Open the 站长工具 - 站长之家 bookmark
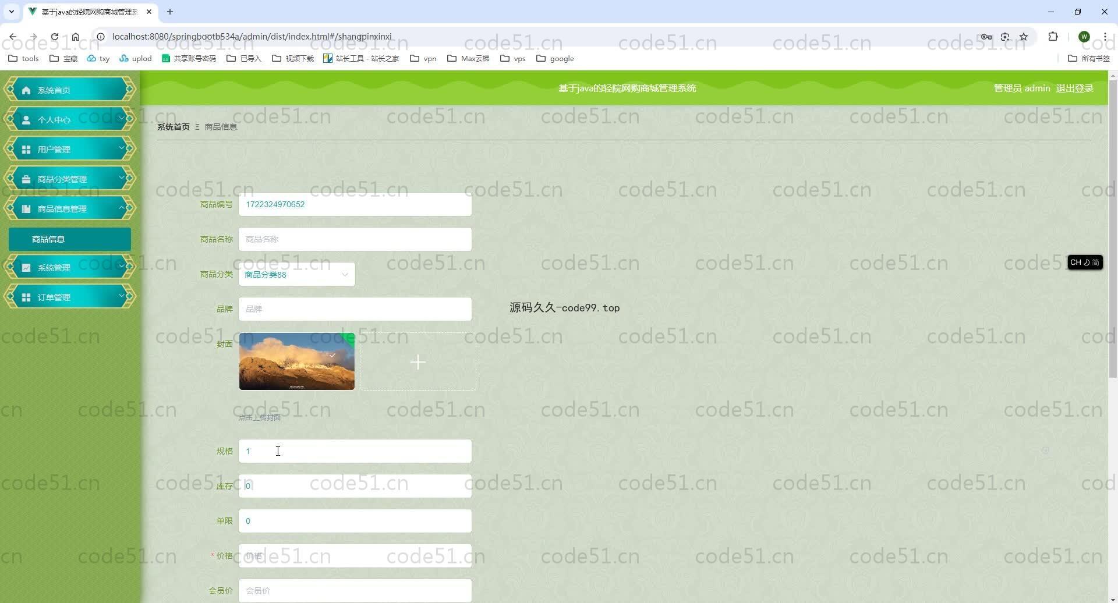The height and width of the screenshot is (603, 1118). click(361, 58)
